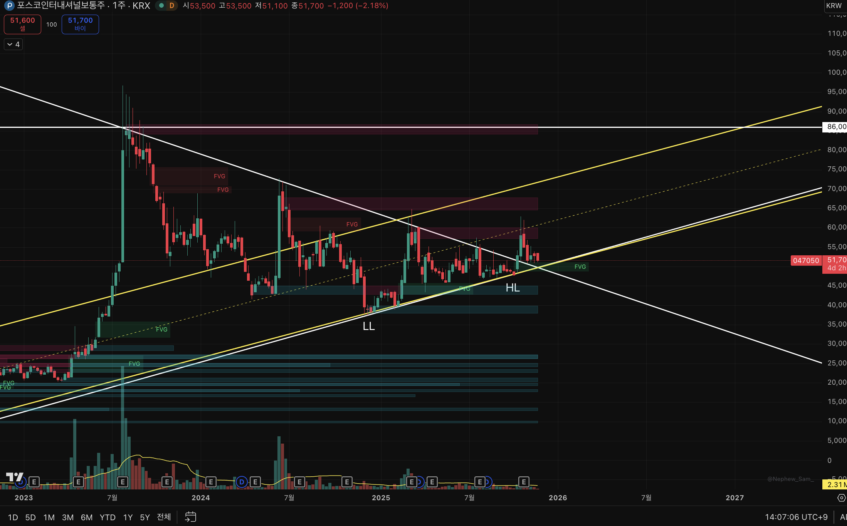
Task: Open the go-to-date calendar icon
Action: click(190, 517)
